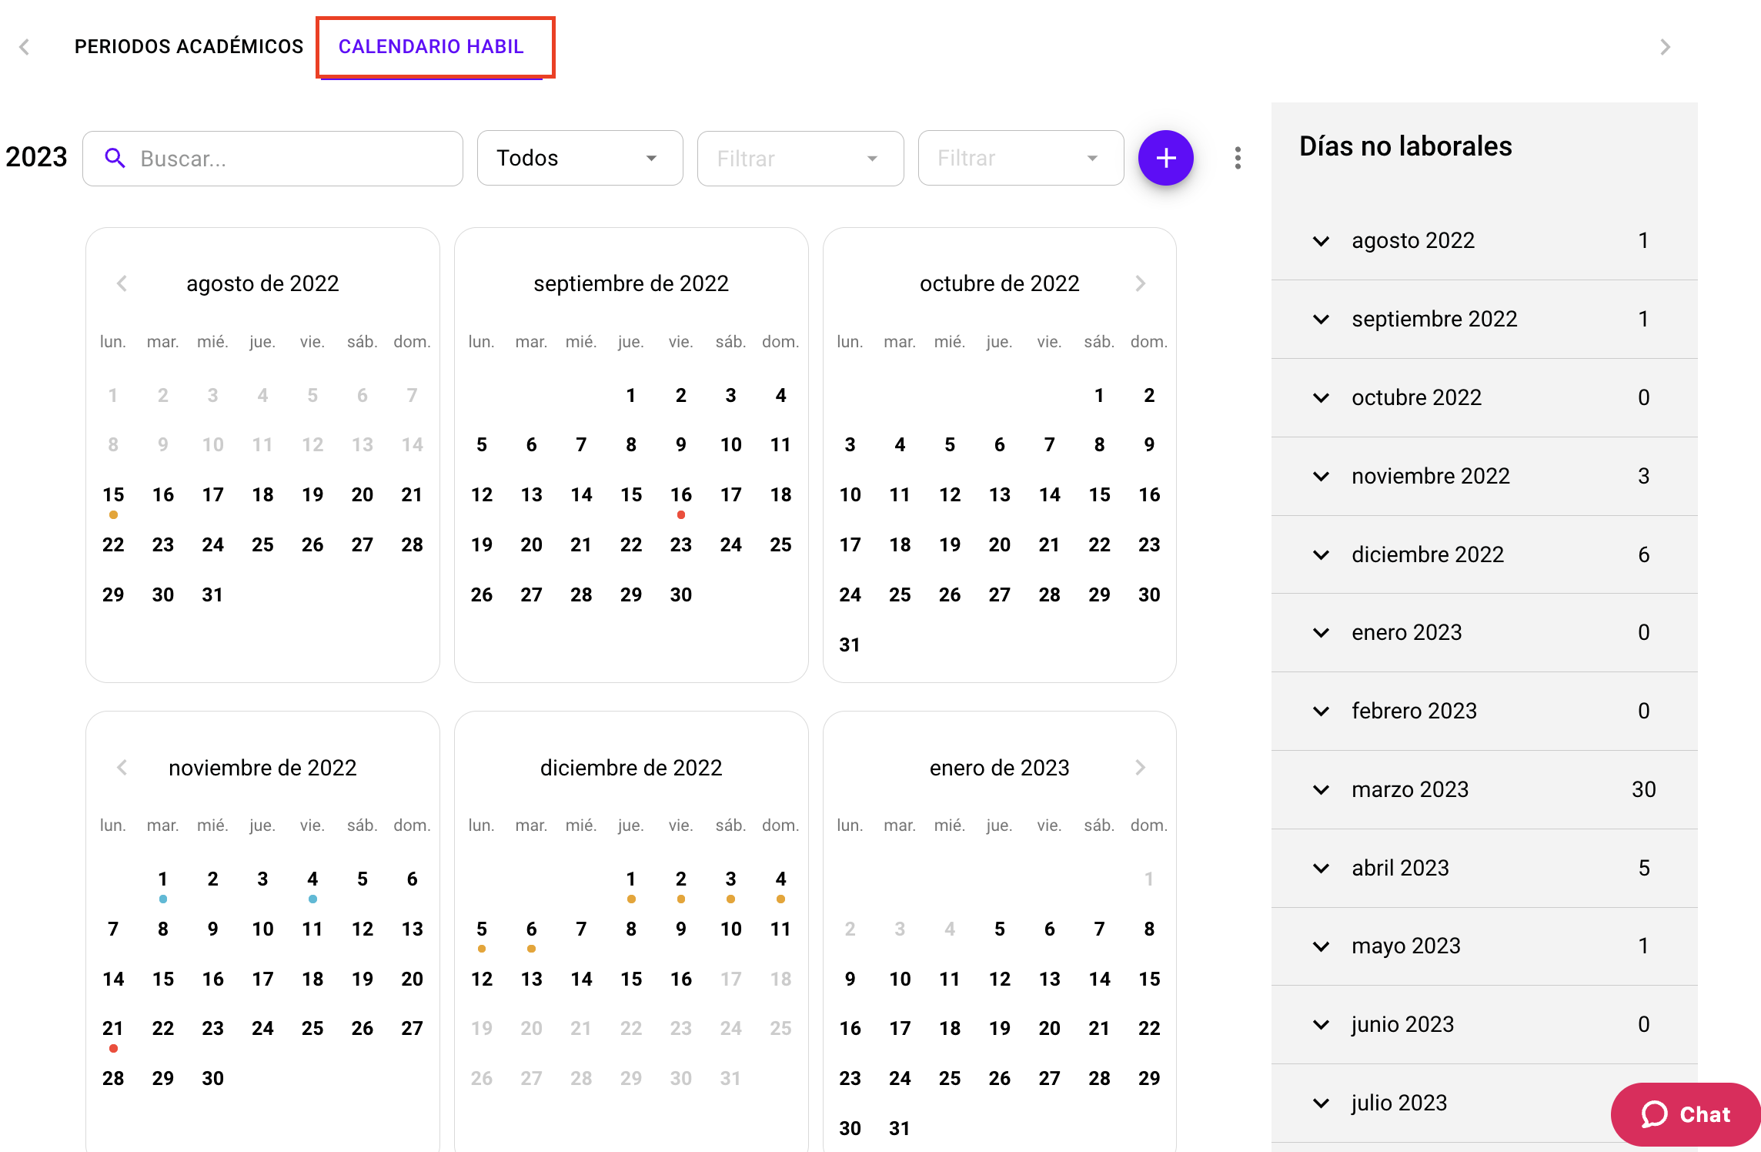The width and height of the screenshot is (1761, 1152).
Task: Open the second Filtrar dropdown
Action: [x=1021, y=158]
